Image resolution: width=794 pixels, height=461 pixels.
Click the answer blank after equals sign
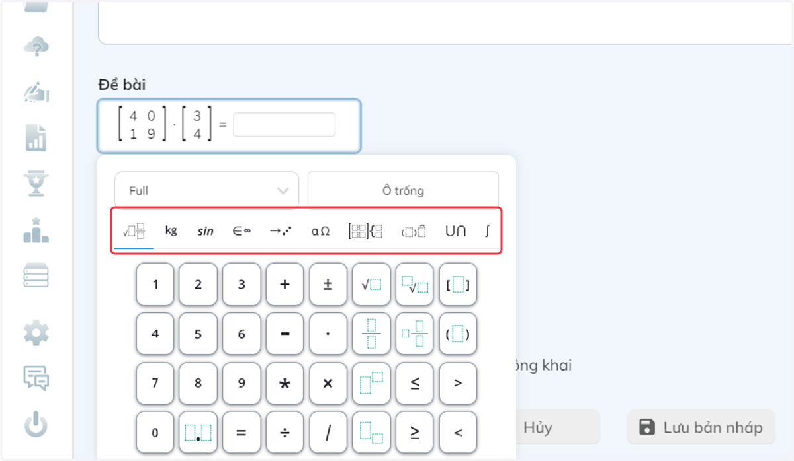pos(285,125)
